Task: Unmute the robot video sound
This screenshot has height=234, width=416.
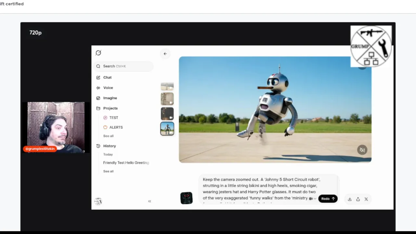Action: pyautogui.click(x=362, y=150)
